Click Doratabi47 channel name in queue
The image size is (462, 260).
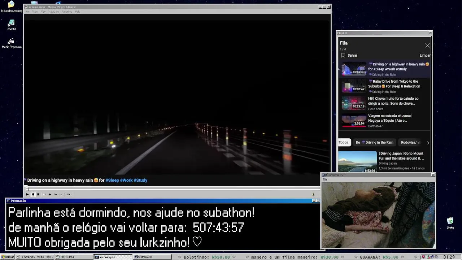tap(375, 126)
